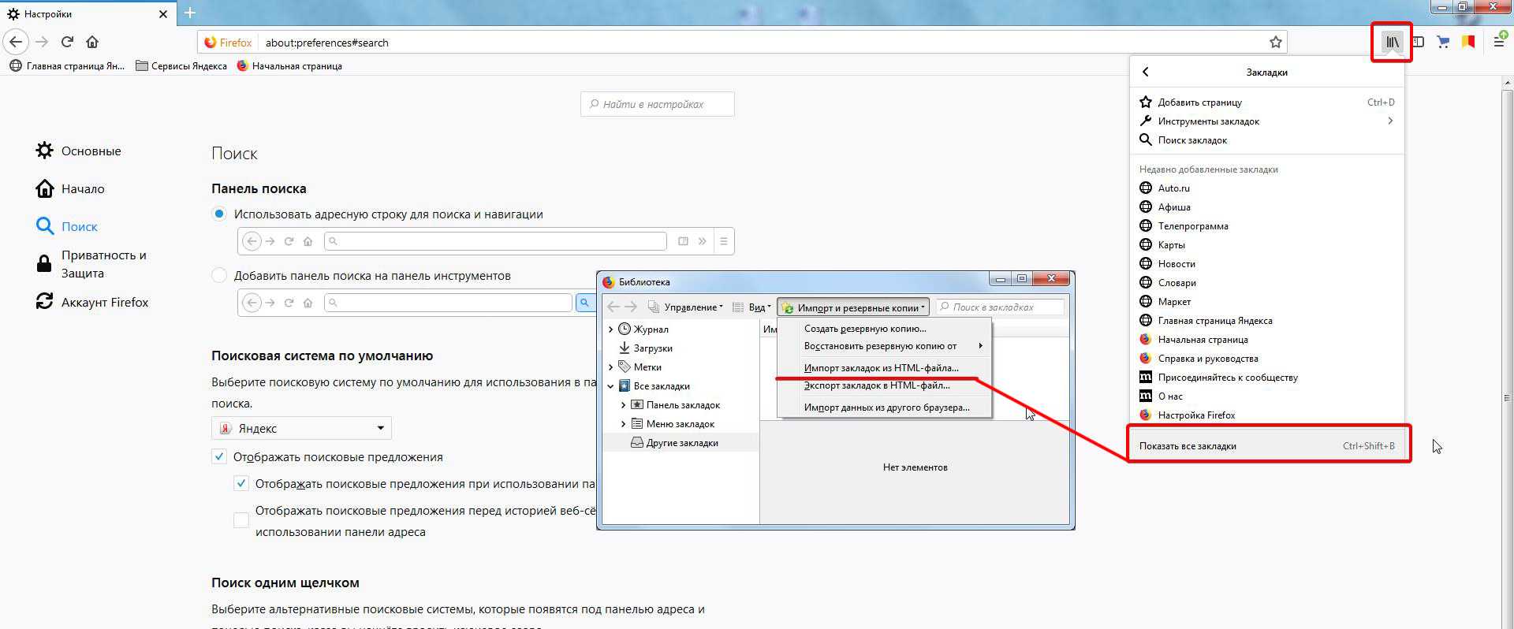Expand the Панель закладок tree node

pos(623,404)
